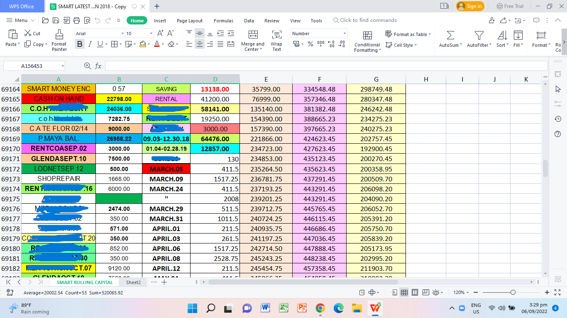Screen dimensions: 567x318
Task: Click the AutoFilter button
Action: click(x=479, y=39)
